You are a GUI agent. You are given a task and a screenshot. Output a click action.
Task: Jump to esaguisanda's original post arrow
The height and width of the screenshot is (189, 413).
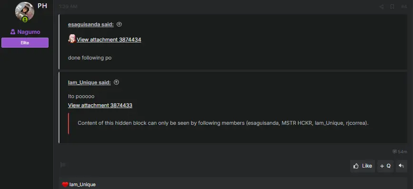pos(119,24)
